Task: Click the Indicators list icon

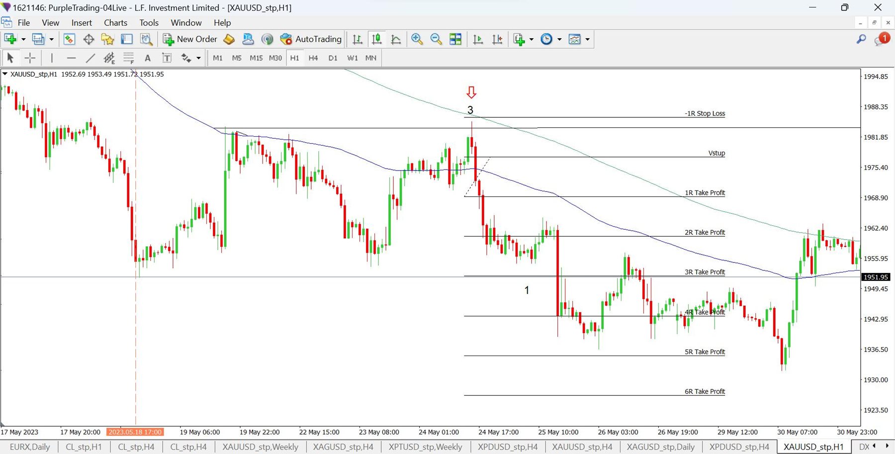Action: [x=519, y=39]
